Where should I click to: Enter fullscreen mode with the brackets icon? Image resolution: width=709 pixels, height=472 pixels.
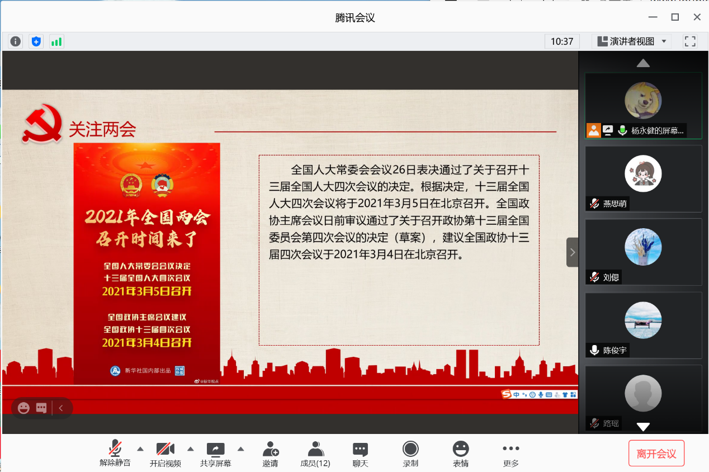coord(690,41)
